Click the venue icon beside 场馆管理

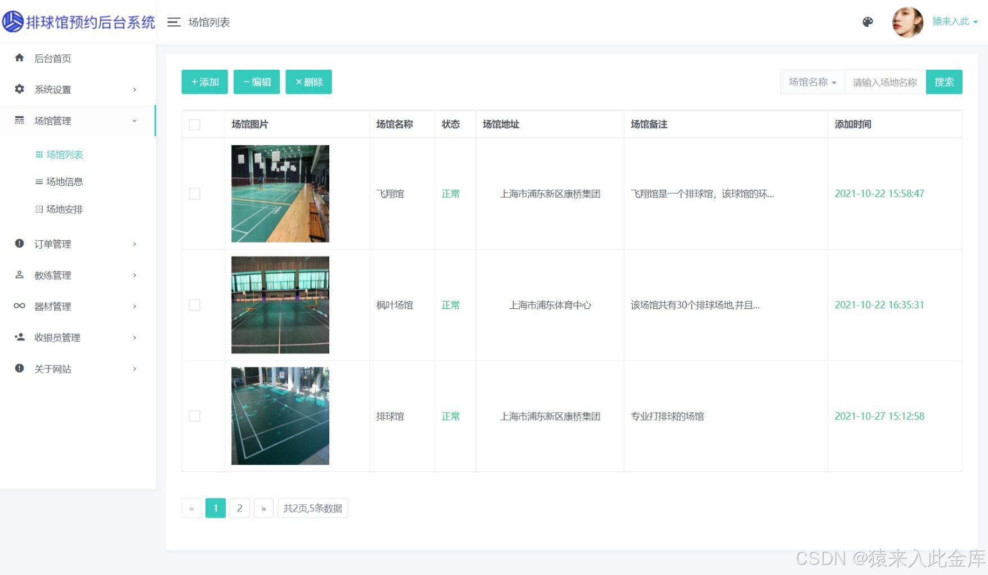pyautogui.click(x=20, y=120)
